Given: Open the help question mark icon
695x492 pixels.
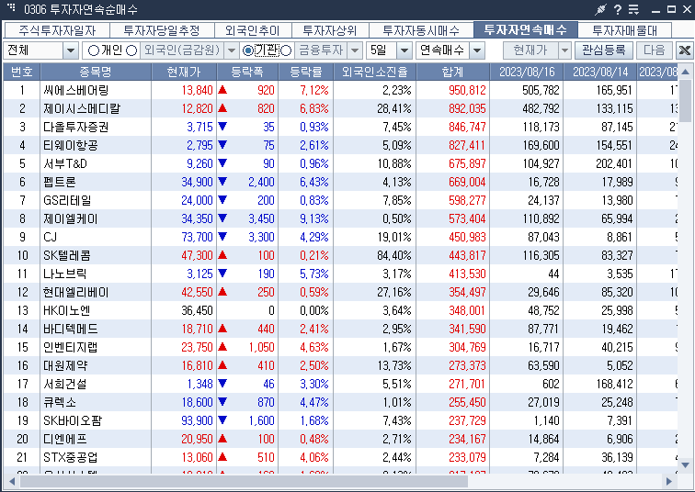Looking at the screenshot, I should click(x=618, y=9).
